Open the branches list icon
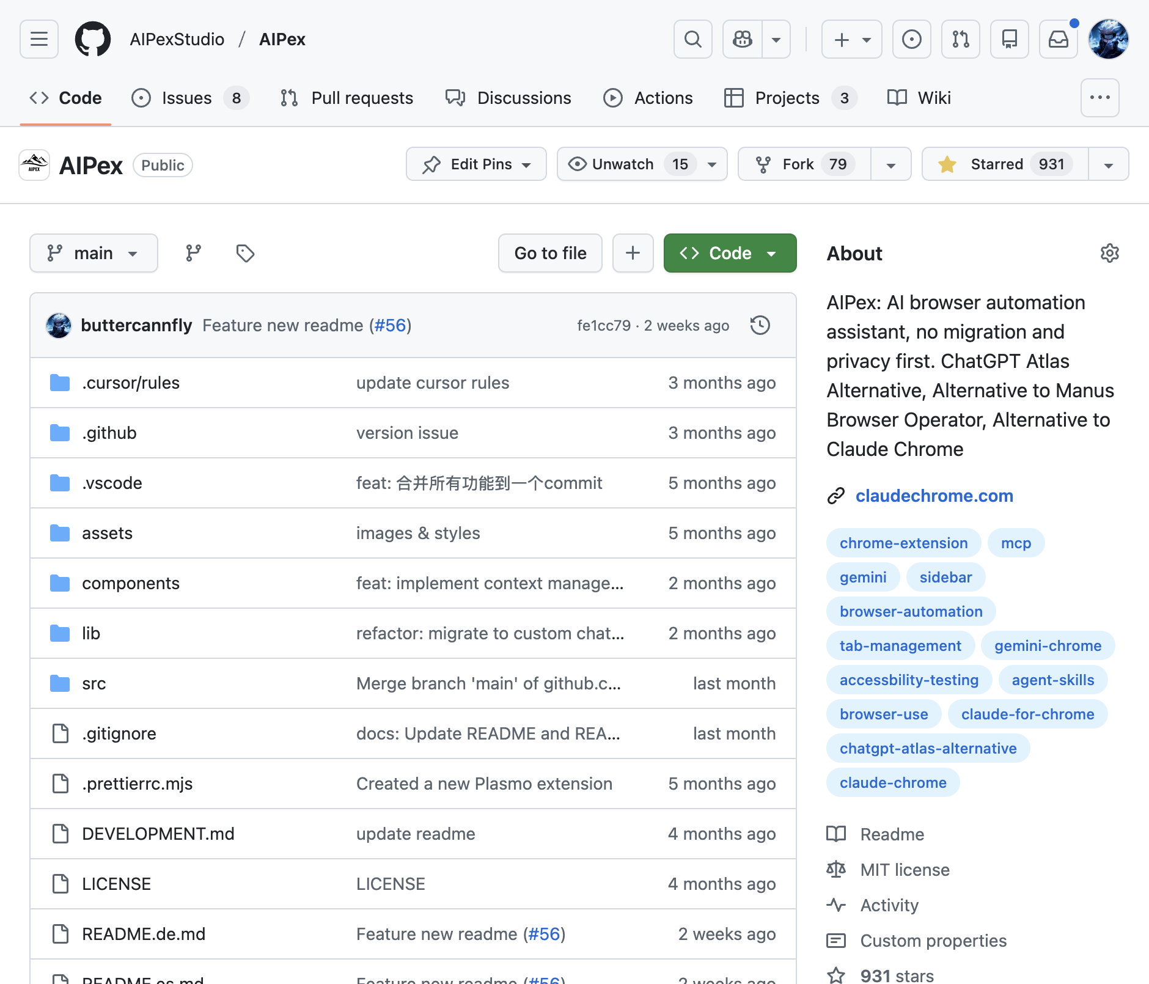Screen dimensions: 1149x984 pyautogui.click(x=193, y=253)
